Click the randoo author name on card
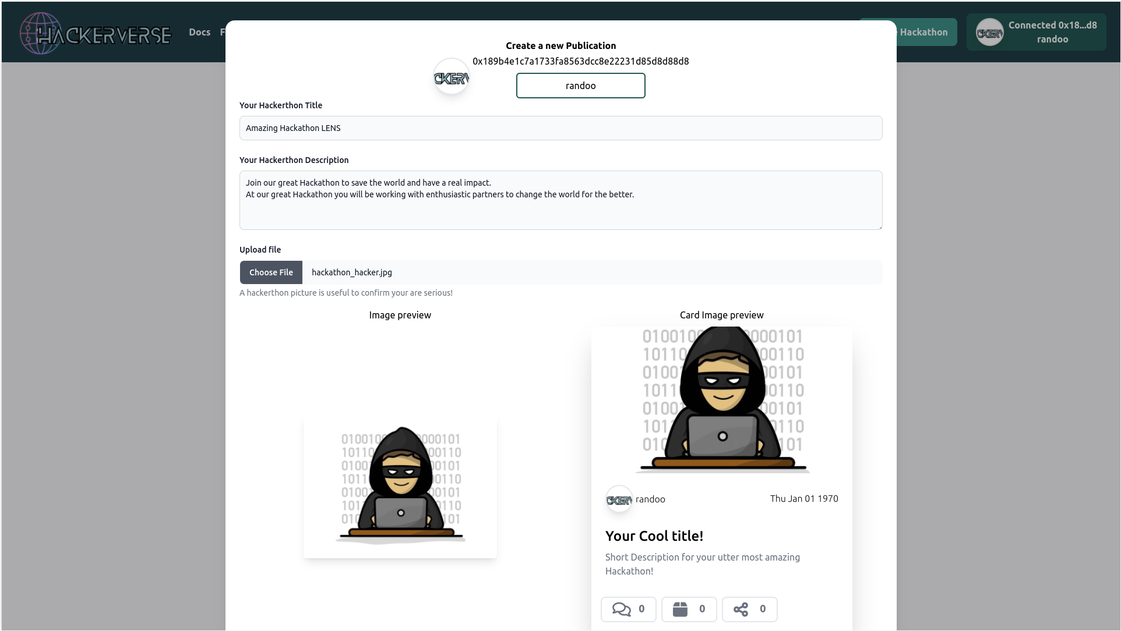 (x=650, y=499)
